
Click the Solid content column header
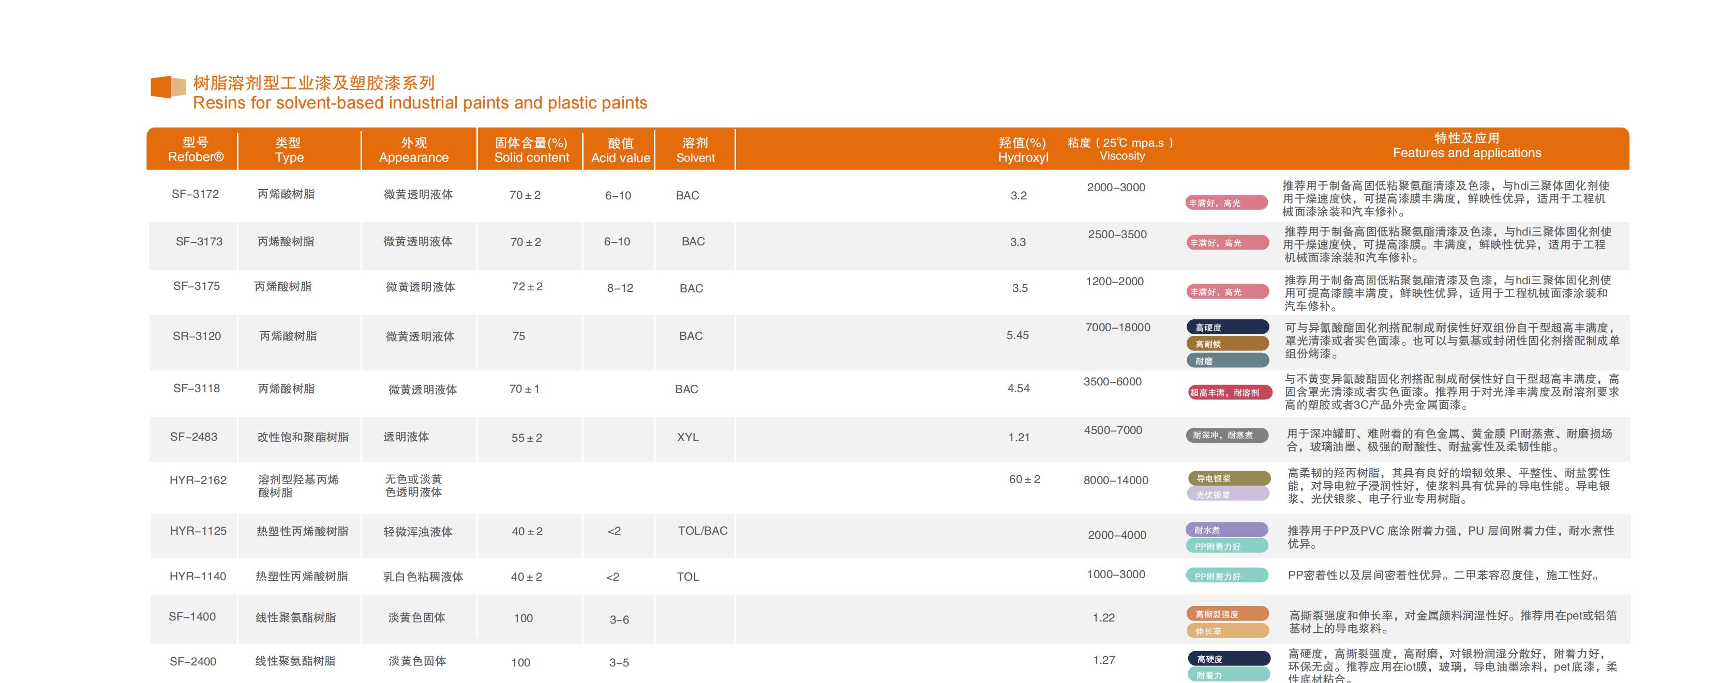point(531,149)
